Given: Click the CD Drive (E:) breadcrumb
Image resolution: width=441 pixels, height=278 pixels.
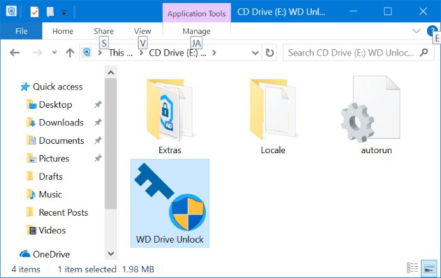Looking at the screenshot, I should 178,52.
